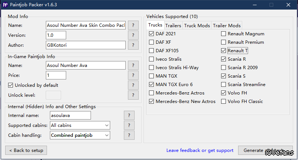Viewport: 298px width, 160px height.
Task: Switch to the Trailers tab
Action: [173, 25]
